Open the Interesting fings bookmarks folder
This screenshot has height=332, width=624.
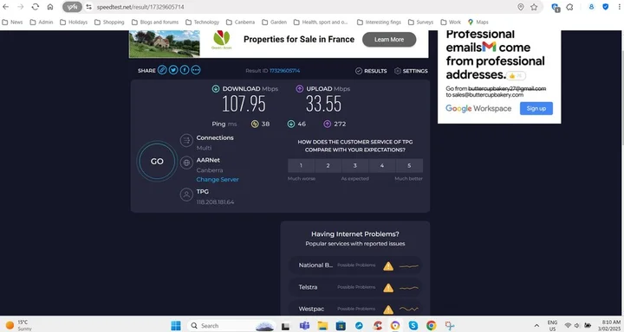(x=379, y=22)
